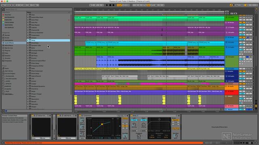Select Fade mode in Delay
This screenshot has width=259, height=145.
pyautogui.click(x=176, y=122)
